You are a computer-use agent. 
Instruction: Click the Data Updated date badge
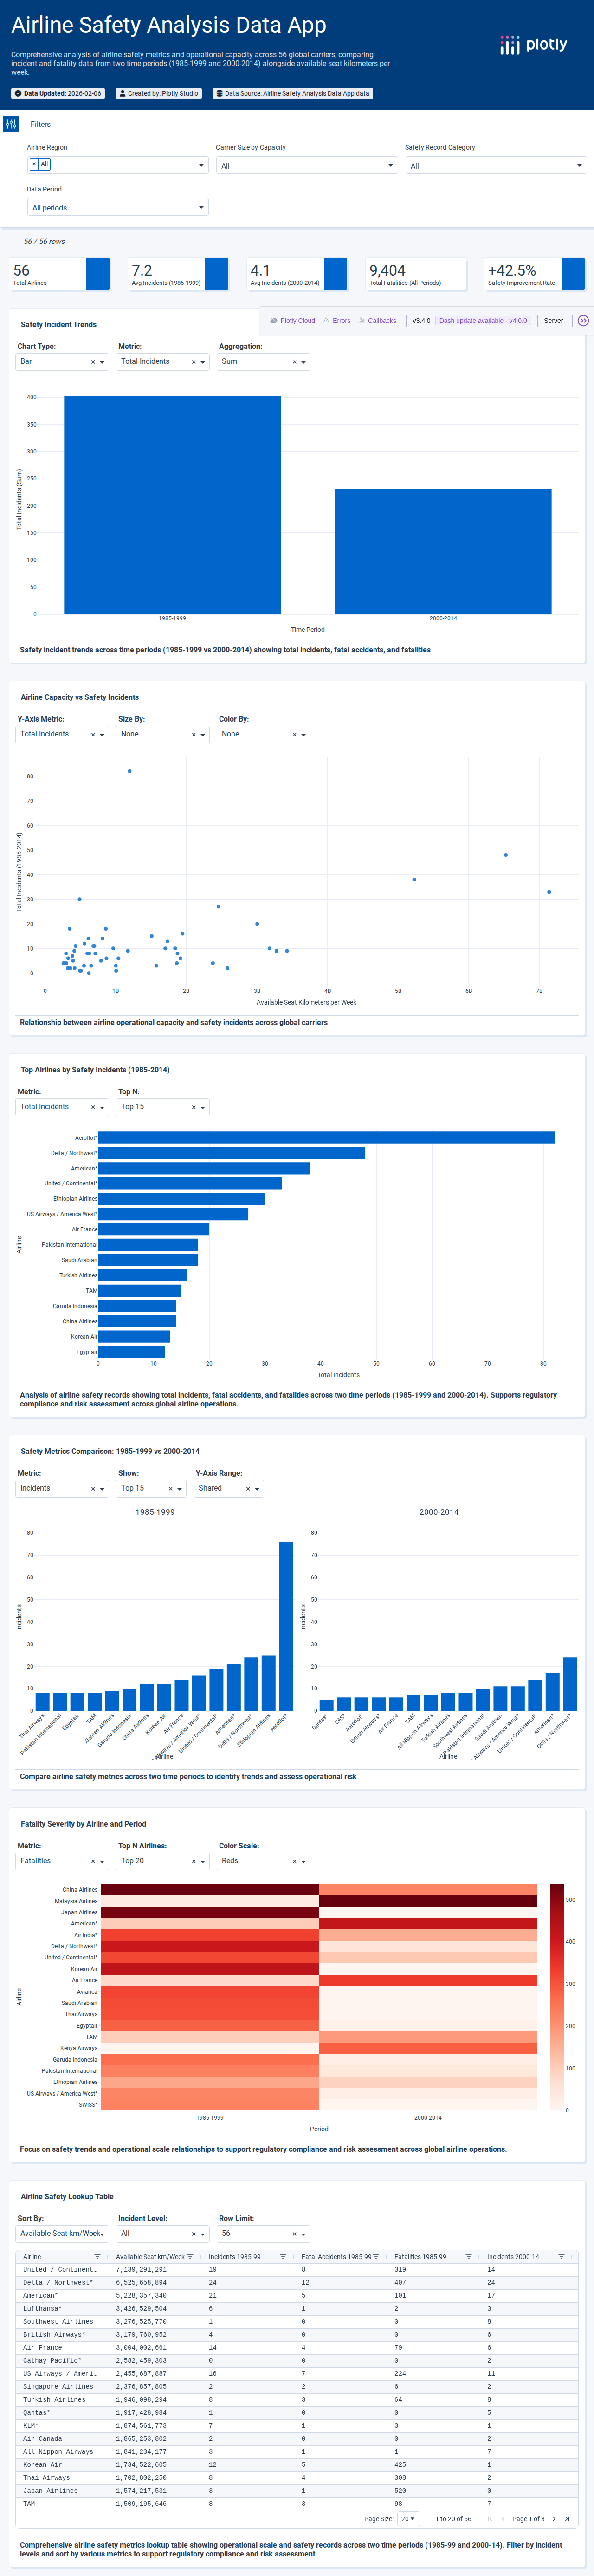click(58, 93)
